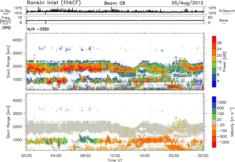Click the "N.Search" legend label

[227, 11]
